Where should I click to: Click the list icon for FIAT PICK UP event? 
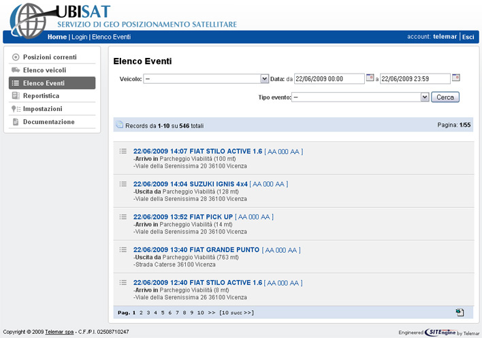(x=123, y=217)
